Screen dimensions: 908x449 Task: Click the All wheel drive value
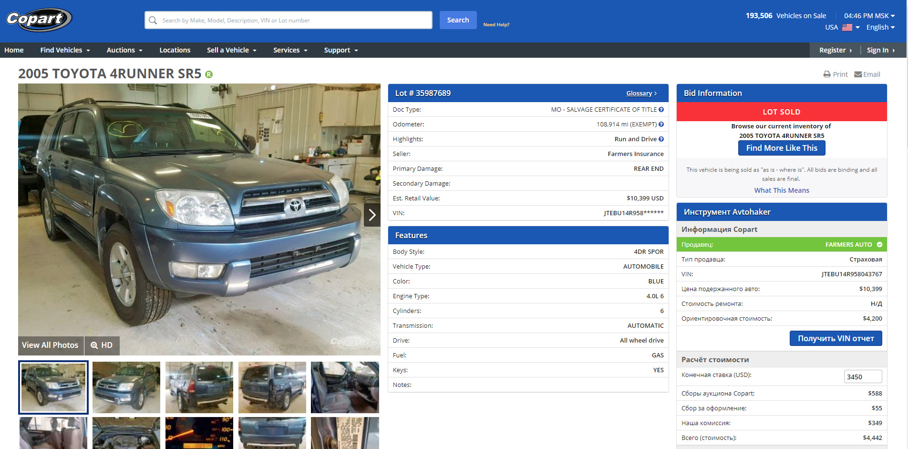pos(641,341)
